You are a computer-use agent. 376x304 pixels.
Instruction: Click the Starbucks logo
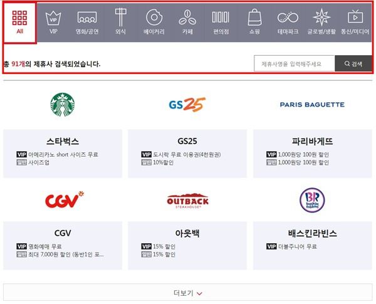(x=63, y=105)
